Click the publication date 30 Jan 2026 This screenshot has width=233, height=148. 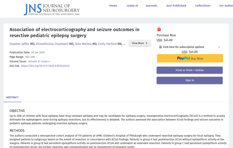38,52
